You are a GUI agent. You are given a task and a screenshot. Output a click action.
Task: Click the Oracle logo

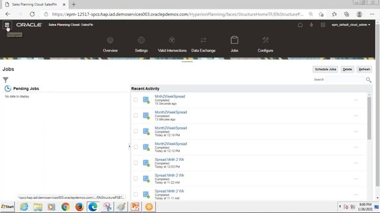(29, 25)
